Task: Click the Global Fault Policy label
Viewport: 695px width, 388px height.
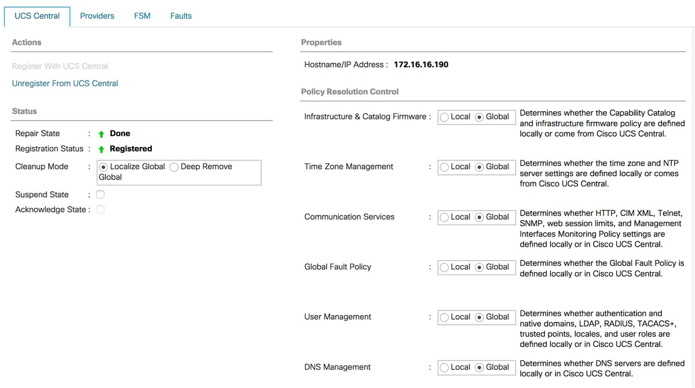Action: tap(338, 266)
